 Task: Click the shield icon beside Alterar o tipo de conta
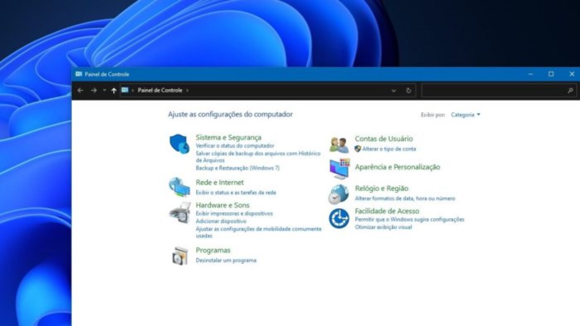coord(358,149)
